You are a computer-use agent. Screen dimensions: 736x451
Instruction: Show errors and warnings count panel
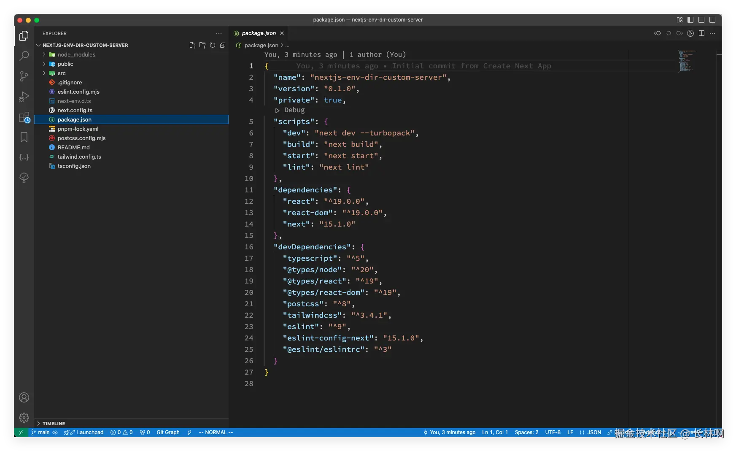pyautogui.click(x=121, y=432)
